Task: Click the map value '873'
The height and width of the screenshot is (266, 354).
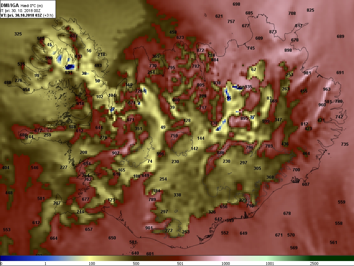Action: (x=273, y=32)
